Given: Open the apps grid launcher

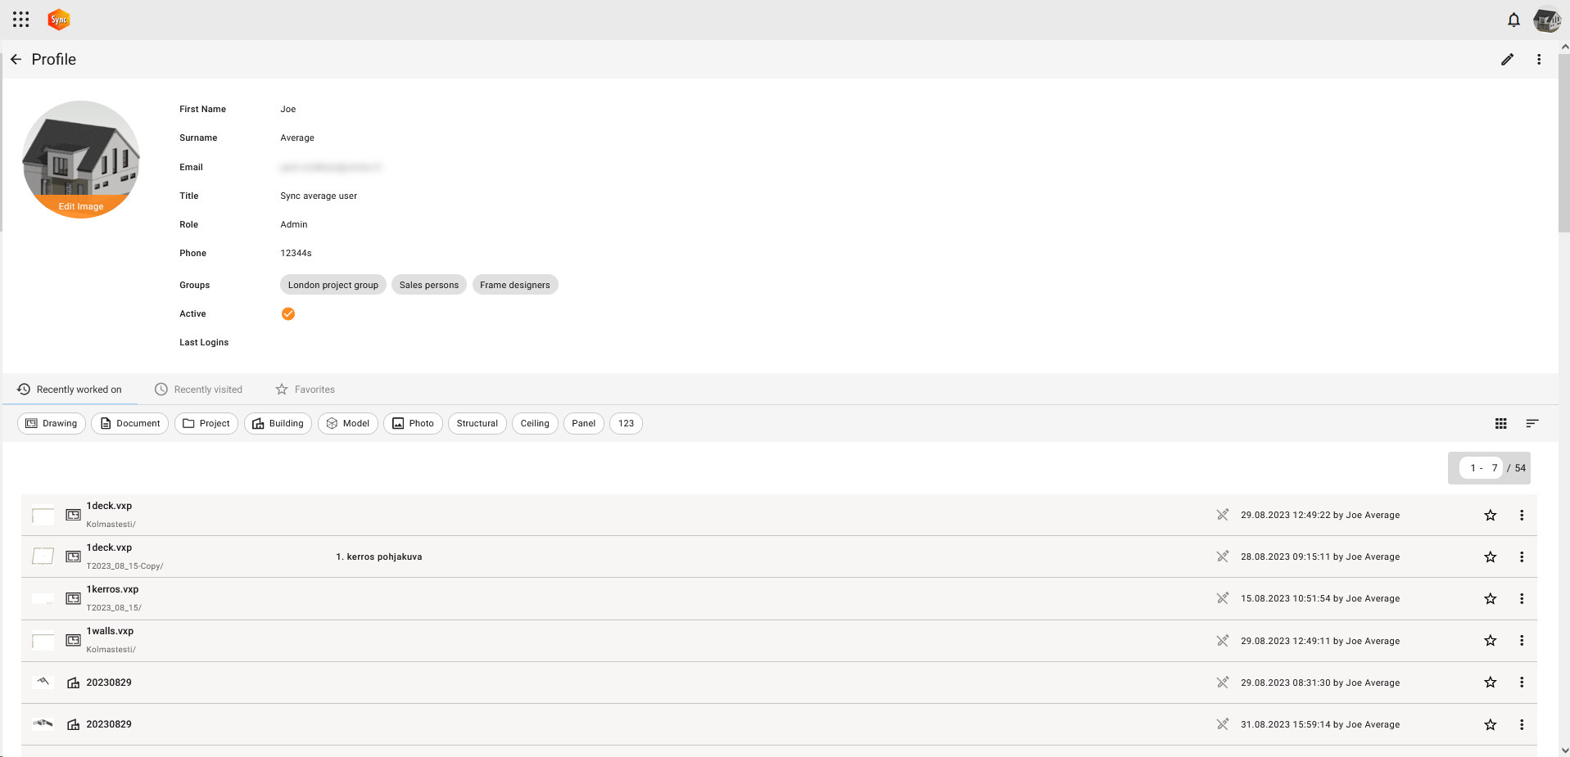Looking at the screenshot, I should click(21, 20).
